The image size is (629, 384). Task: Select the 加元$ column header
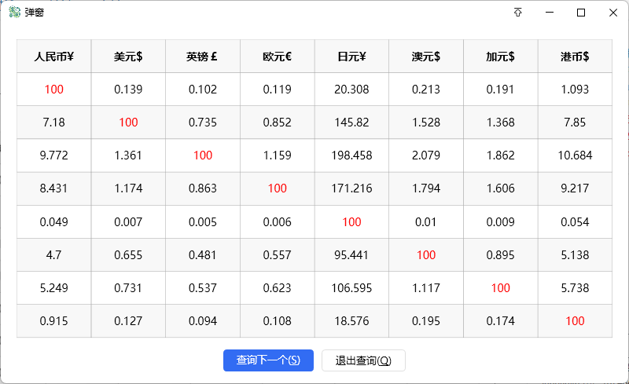[x=501, y=56]
